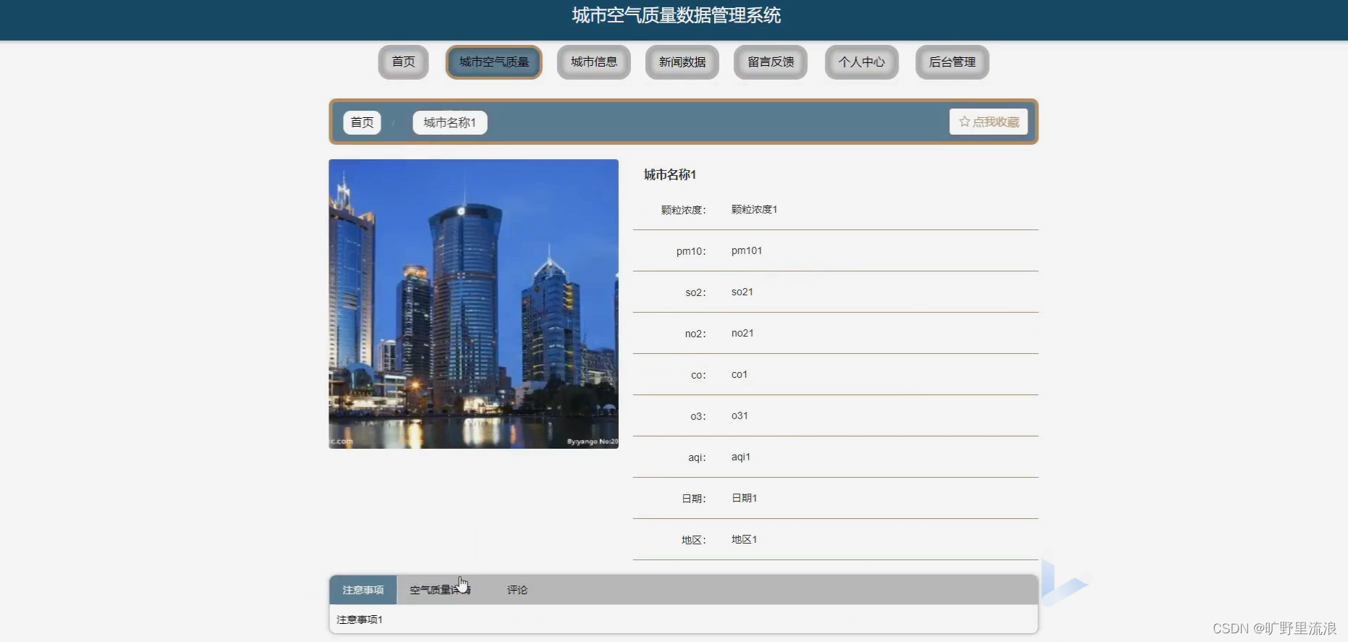The height and width of the screenshot is (642, 1348).
Task: Click the o3: field label
Action: point(698,416)
